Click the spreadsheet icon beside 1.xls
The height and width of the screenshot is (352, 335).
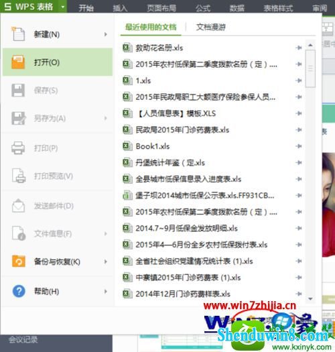127,80
